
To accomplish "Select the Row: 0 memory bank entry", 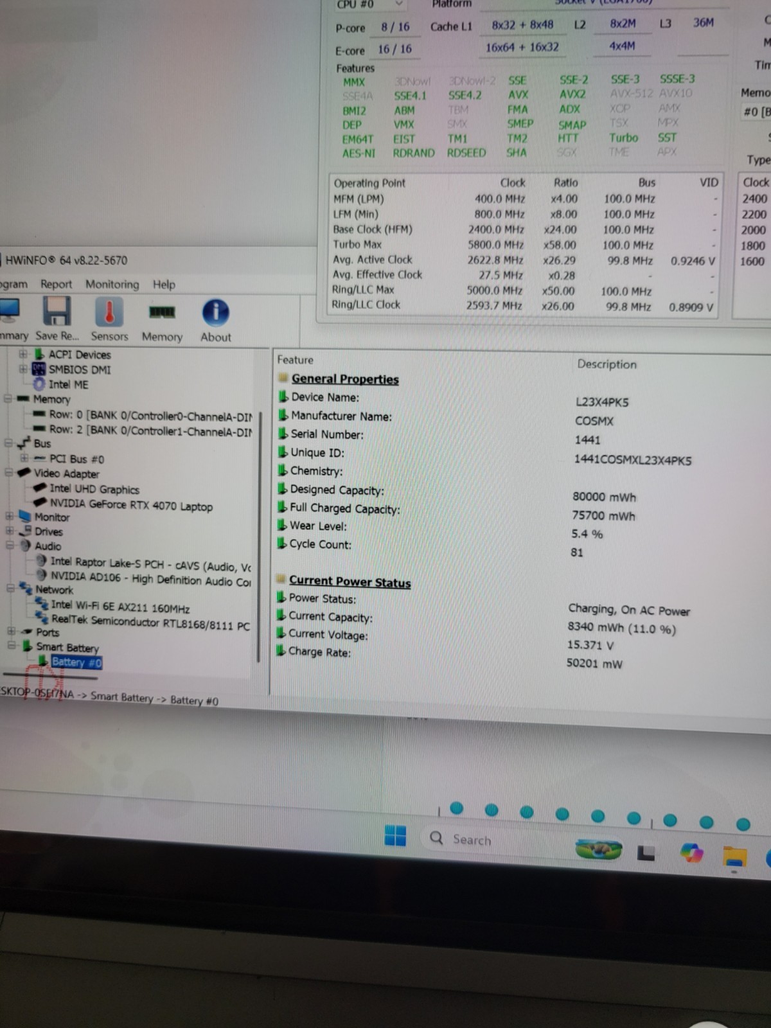I will 150,415.
